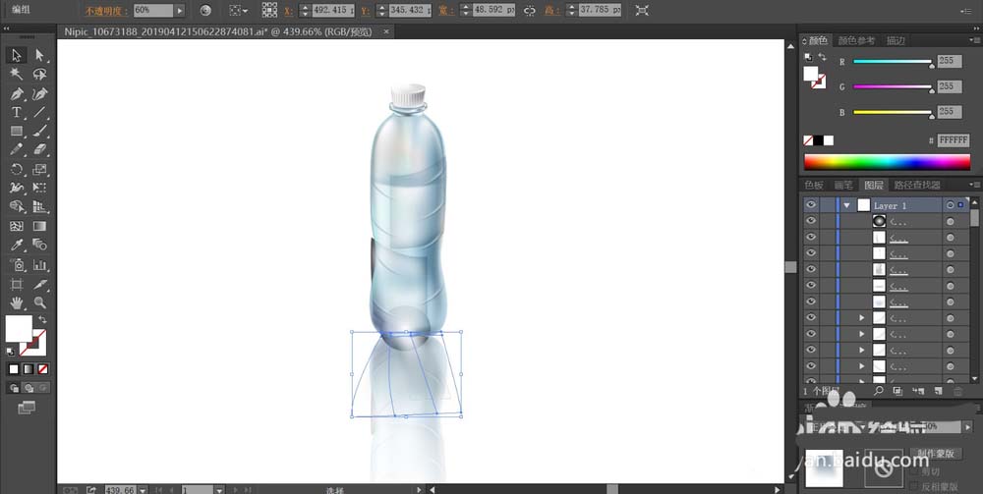Click the Isolate Selected Object icon
The image size is (983, 494).
[642, 10]
